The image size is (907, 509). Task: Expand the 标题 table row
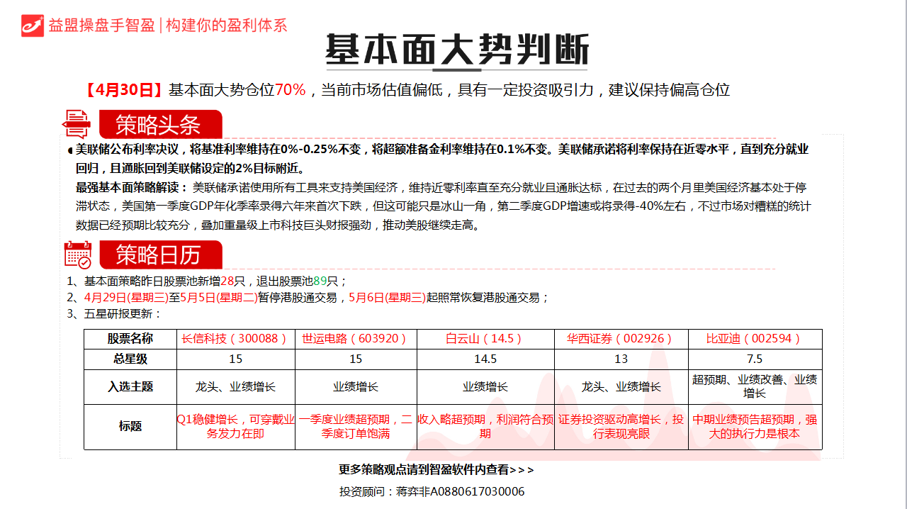pyautogui.click(x=130, y=426)
